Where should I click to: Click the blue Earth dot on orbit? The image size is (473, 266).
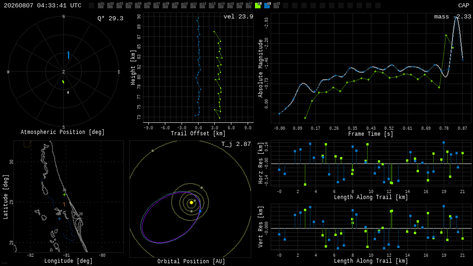[200, 211]
